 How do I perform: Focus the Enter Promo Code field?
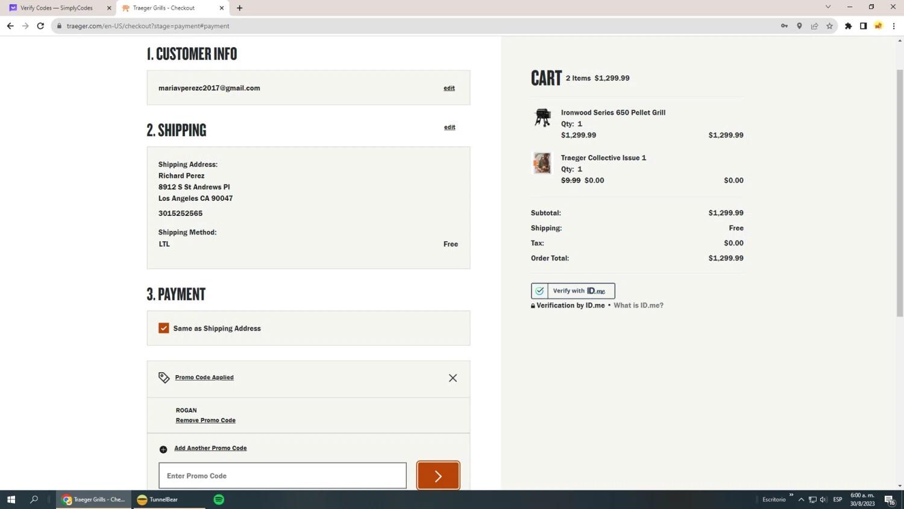tap(283, 476)
